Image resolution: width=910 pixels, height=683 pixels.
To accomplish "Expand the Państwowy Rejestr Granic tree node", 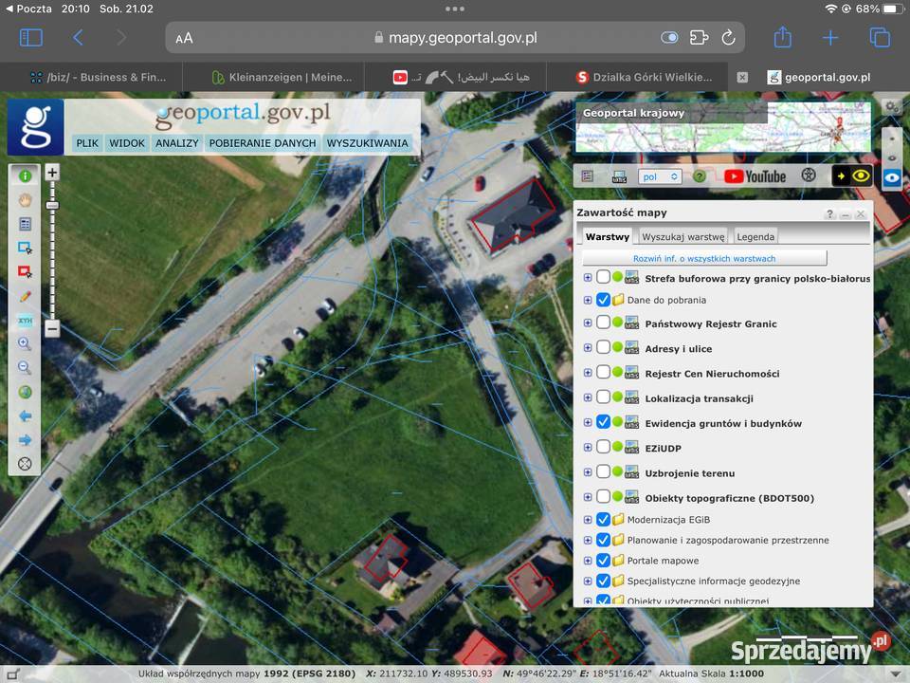I will click(588, 323).
